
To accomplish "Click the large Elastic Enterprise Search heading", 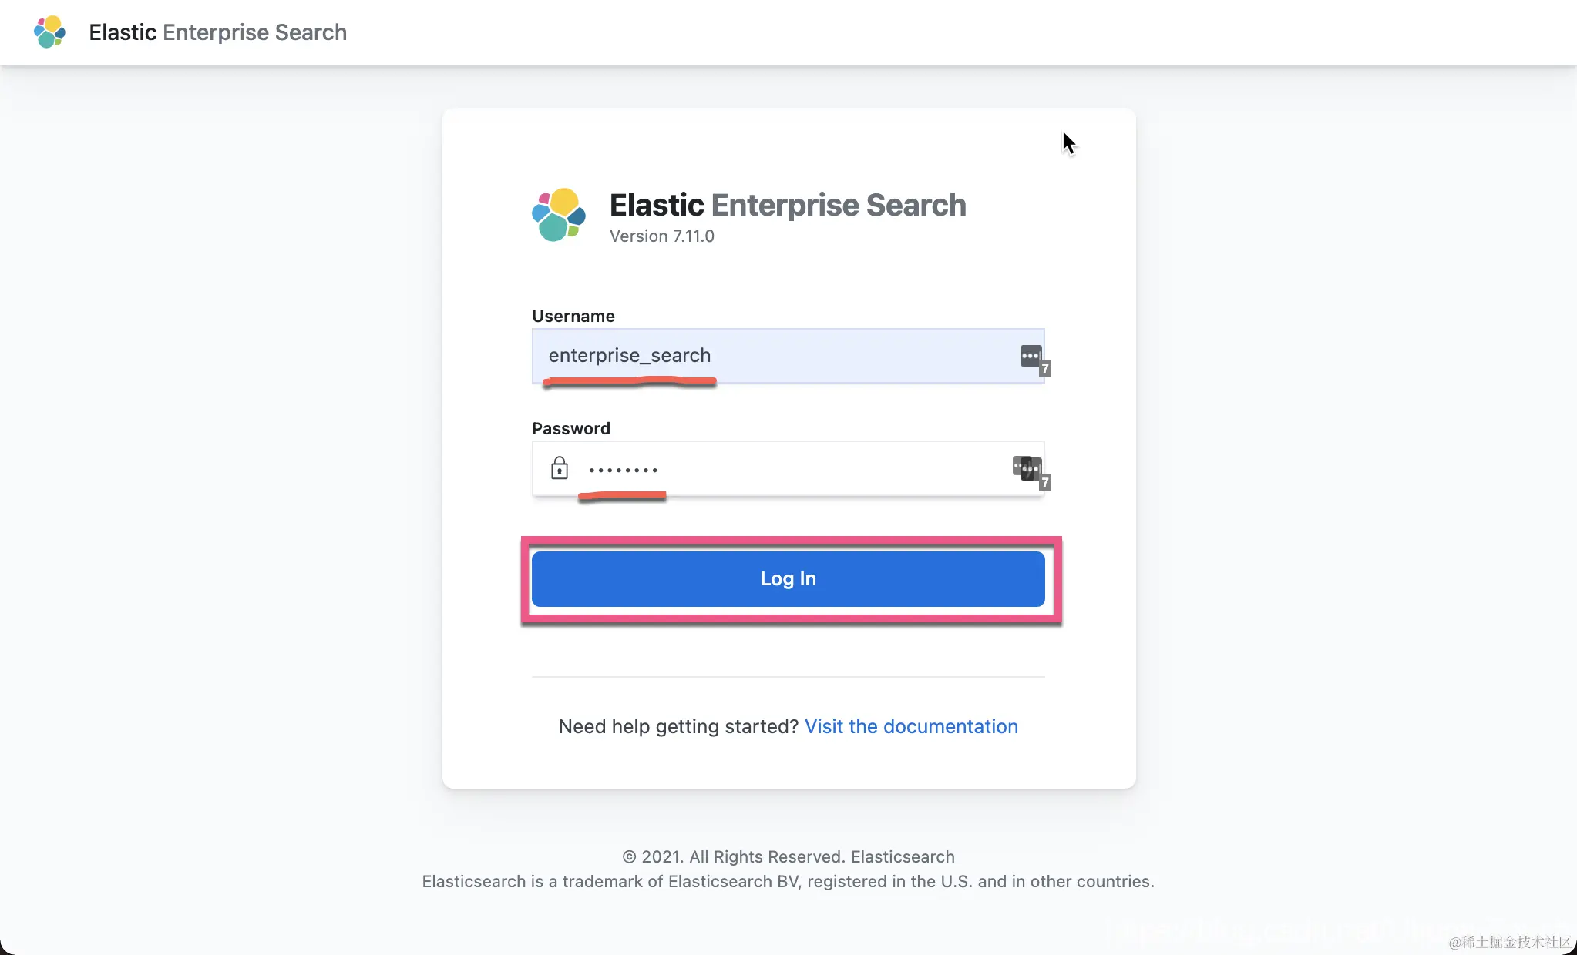I will [787, 205].
